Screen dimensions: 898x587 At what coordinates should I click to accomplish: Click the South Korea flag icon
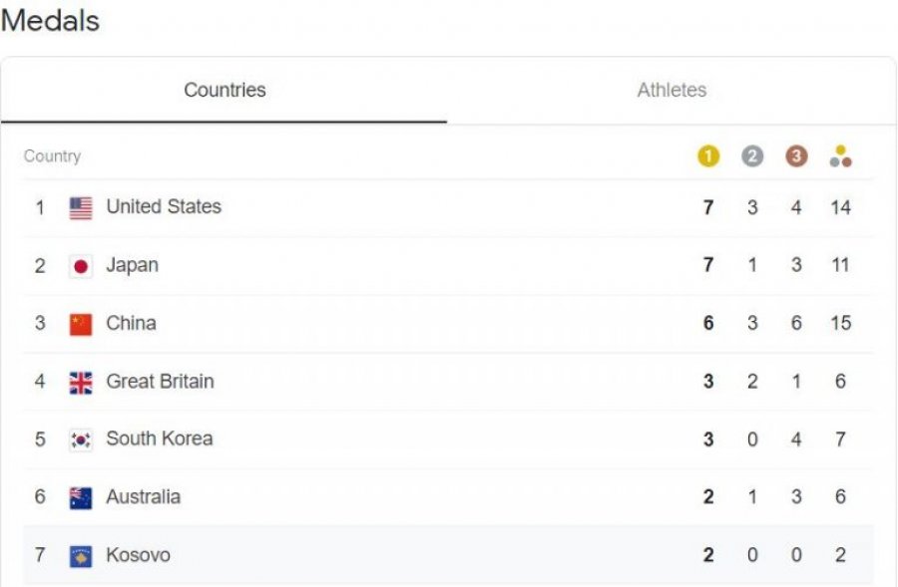click(80, 440)
